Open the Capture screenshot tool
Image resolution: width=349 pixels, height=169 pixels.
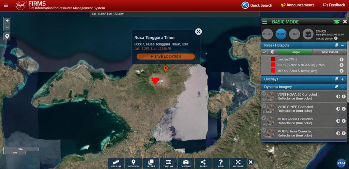coord(186,163)
